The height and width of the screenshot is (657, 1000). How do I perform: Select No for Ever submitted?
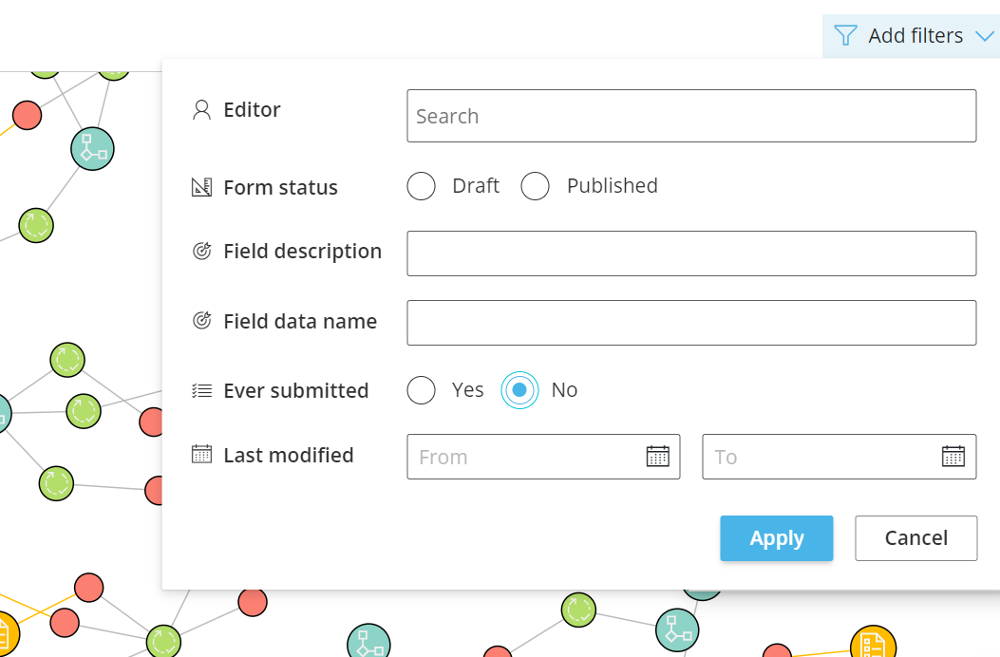pyautogui.click(x=519, y=390)
